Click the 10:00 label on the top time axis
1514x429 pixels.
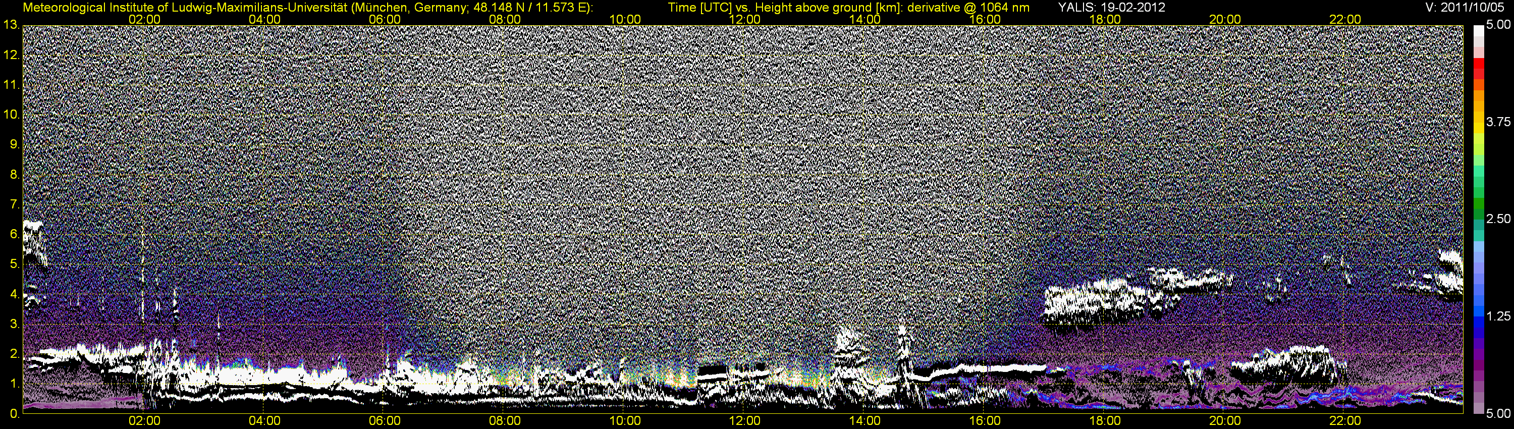coord(625,19)
